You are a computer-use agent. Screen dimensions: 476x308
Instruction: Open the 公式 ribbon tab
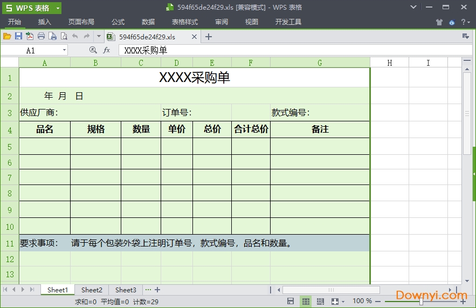(x=118, y=22)
